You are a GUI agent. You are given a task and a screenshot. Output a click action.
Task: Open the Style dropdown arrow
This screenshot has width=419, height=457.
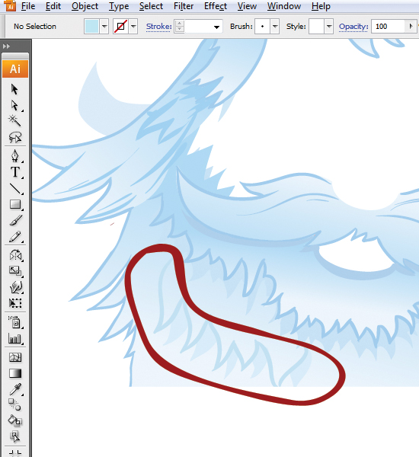(x=329, y=27)
